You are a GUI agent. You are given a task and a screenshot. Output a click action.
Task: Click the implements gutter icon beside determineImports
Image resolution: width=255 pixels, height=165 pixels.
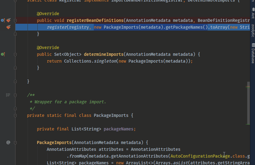[3, 54]
